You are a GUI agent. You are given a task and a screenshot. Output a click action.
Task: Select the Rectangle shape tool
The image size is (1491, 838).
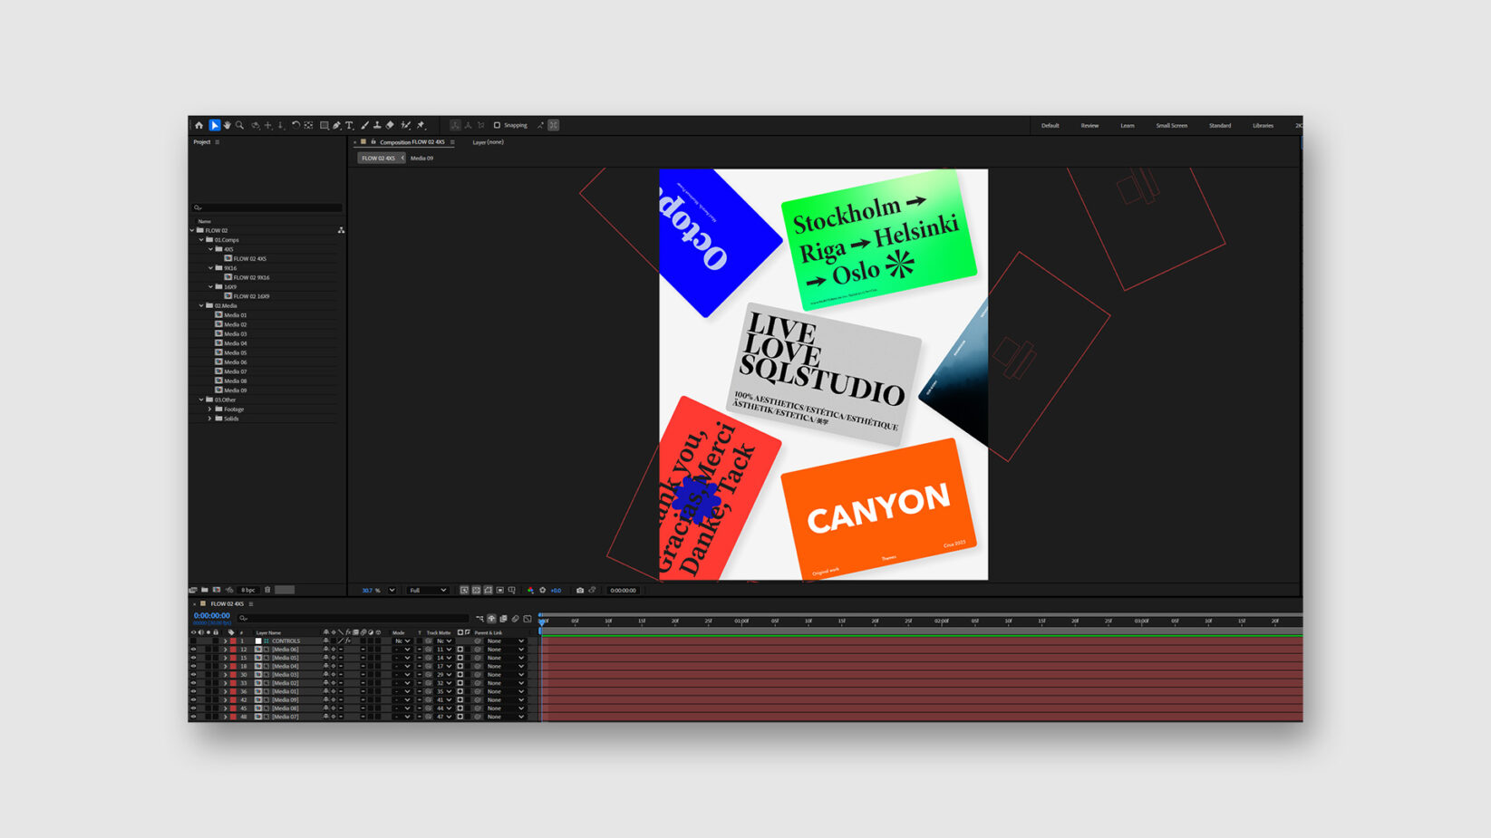324,125
